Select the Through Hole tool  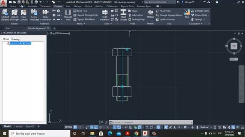pos(68,15)
